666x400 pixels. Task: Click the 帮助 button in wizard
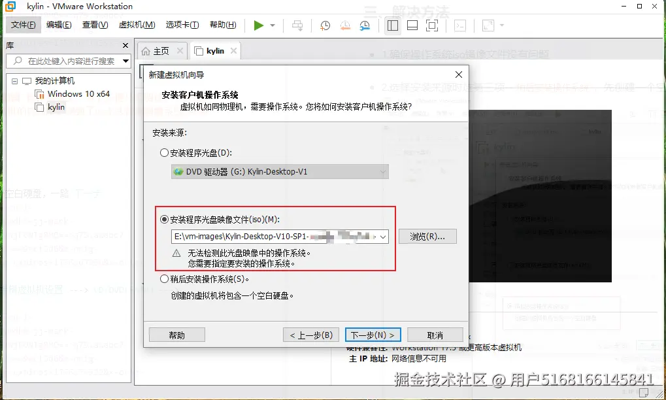[x=176, y=335]
